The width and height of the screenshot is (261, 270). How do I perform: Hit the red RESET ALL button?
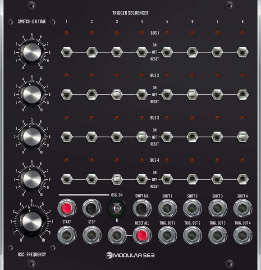point(142,235)
